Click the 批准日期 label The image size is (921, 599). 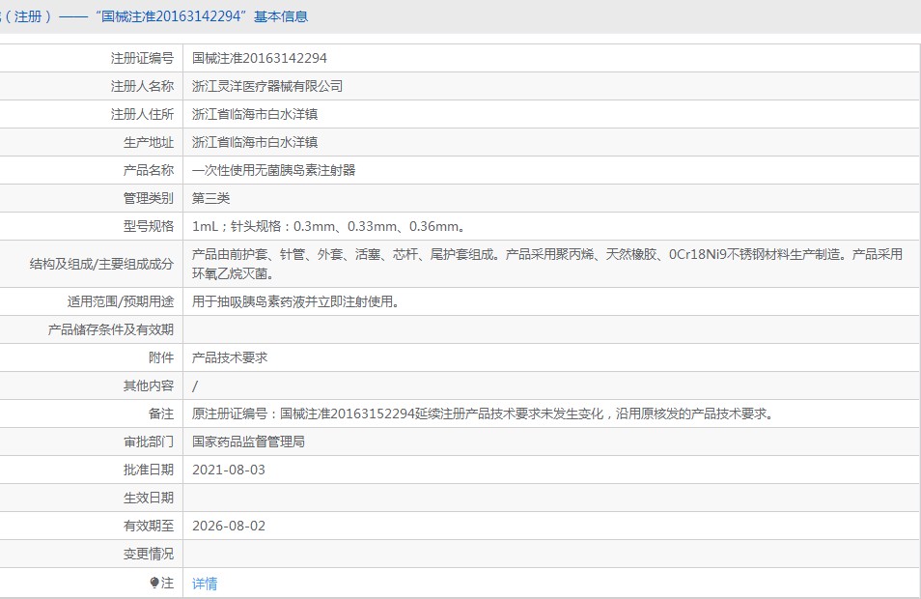pyautogui.click(x=149, y=470)
